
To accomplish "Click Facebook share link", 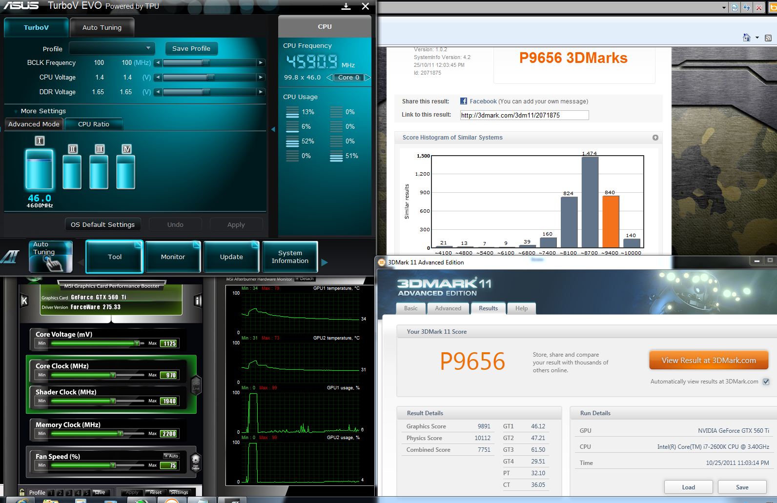I will tap(483, 101).
